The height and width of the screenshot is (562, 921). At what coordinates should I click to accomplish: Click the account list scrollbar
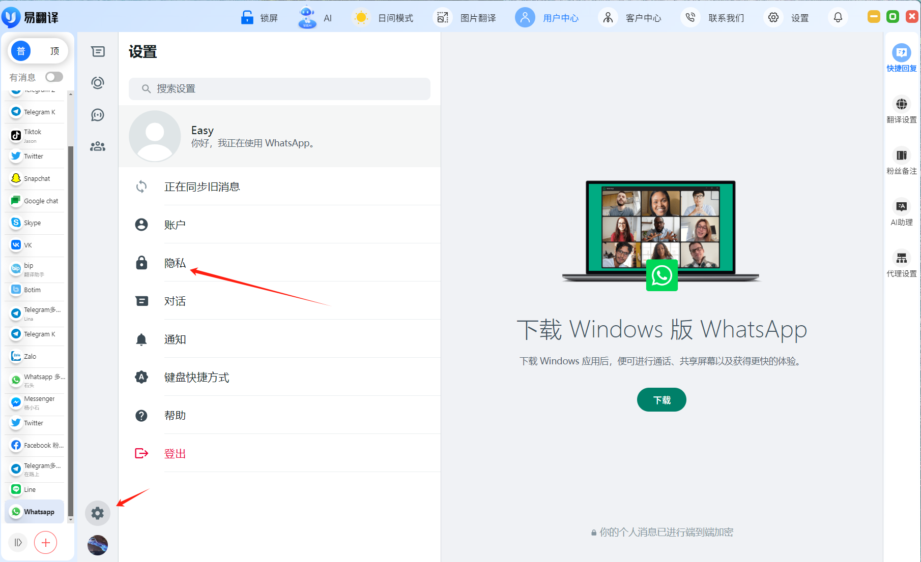point(71,330)
